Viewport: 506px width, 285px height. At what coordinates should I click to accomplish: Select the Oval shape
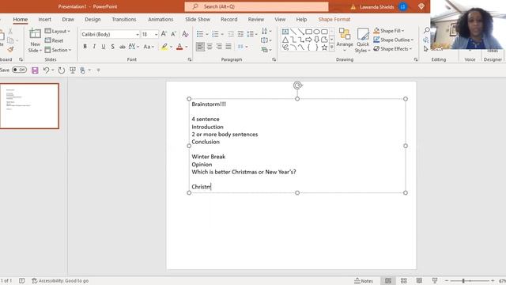coord(316,32)
